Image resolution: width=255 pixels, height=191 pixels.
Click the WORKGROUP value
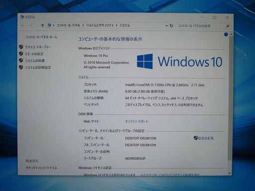pyautogui.click(x=135, y=159)
